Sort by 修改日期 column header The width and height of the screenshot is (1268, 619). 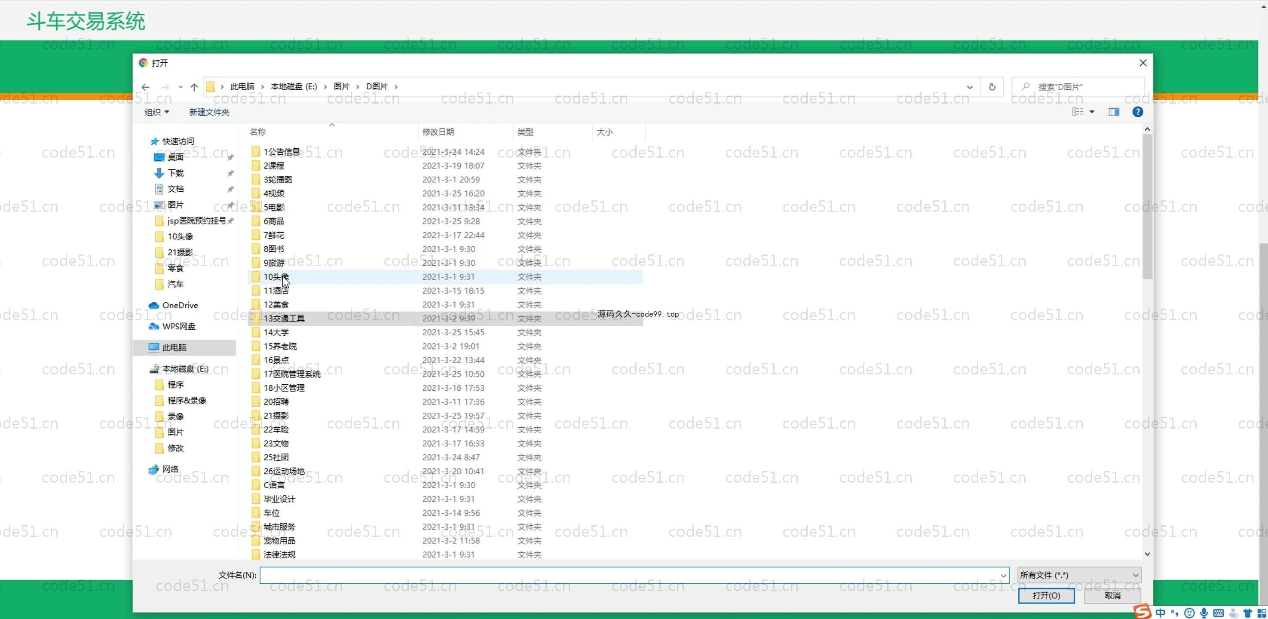point(438,132)
